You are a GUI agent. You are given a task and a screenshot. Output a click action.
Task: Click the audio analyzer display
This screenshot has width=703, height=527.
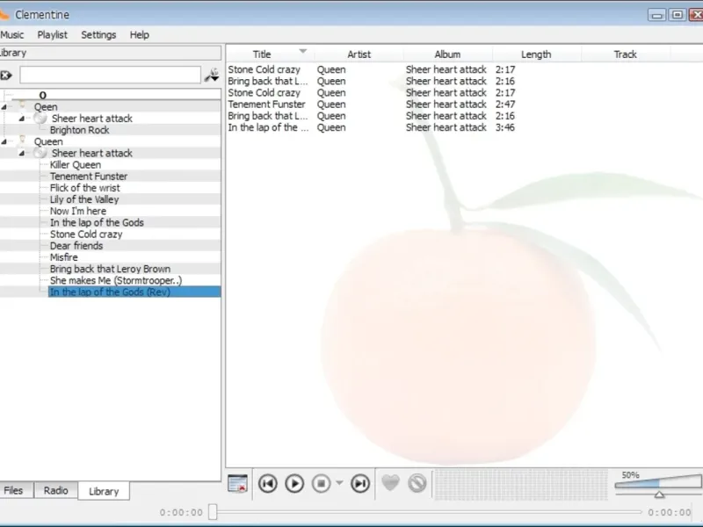click(521, 484)
